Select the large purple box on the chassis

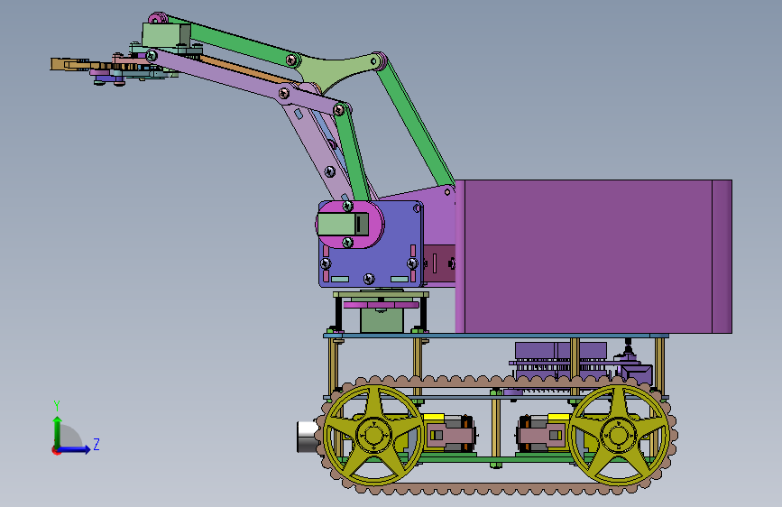coord(593,256)
